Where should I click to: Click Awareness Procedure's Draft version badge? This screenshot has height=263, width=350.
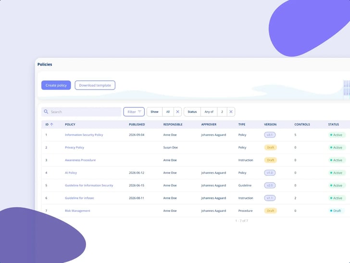click(271, 160)
